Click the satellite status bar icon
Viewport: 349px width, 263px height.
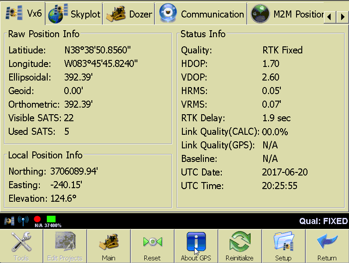tap(9, 221)
